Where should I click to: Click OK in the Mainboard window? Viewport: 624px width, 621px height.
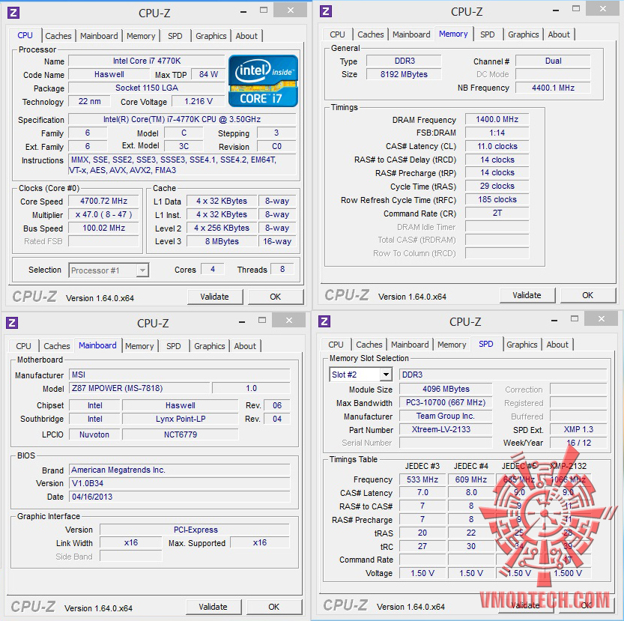[274, 607]
